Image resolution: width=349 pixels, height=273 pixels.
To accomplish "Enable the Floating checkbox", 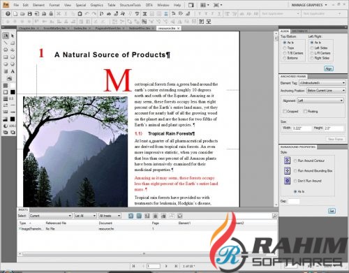I will [305, 111].
